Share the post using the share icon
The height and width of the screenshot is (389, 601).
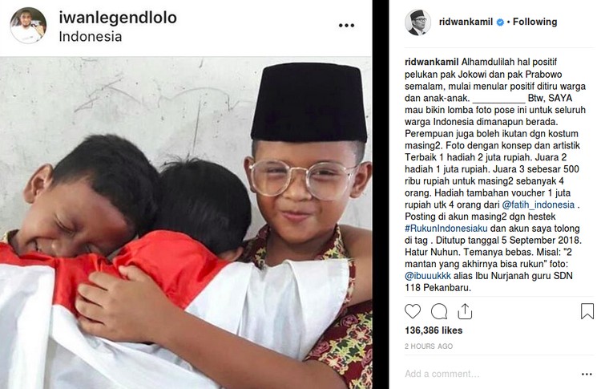(465, 311)
